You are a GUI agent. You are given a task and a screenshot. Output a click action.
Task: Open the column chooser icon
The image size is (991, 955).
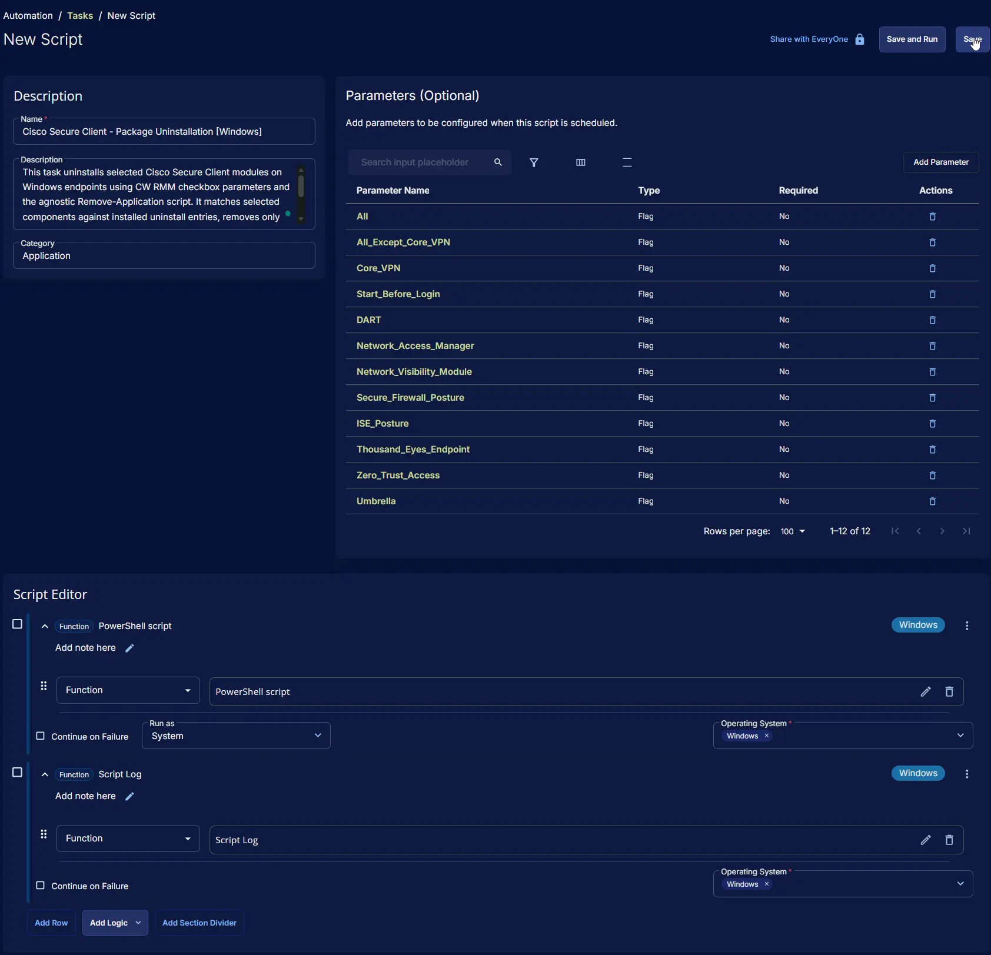coord(580,162)
